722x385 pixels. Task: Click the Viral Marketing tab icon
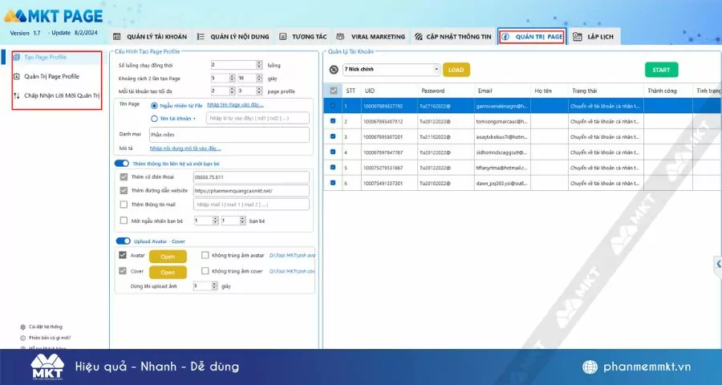point(340,36)
